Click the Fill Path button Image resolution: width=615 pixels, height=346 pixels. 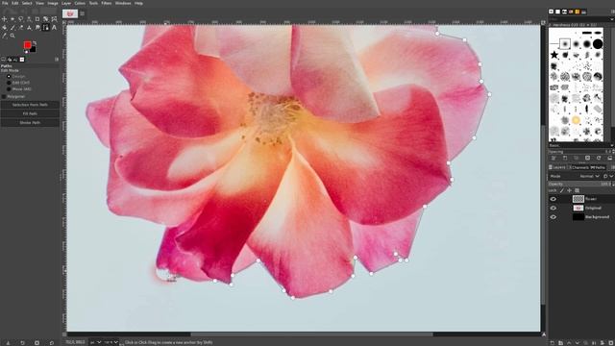tap(30, 113)
